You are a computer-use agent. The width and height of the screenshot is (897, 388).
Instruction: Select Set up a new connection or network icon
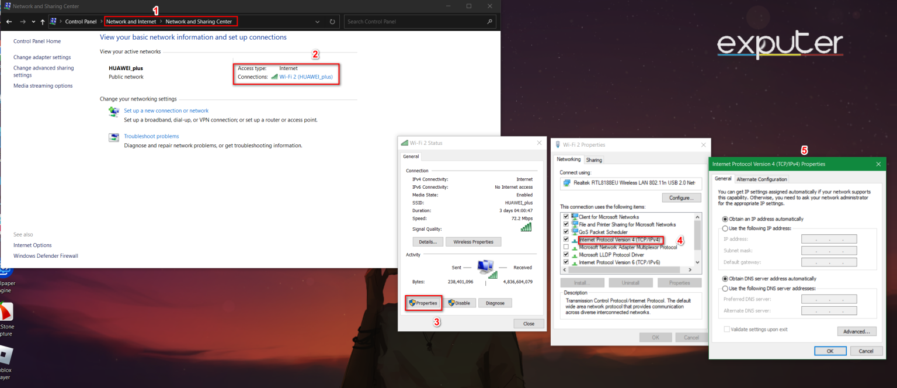(x=114, y=112)
